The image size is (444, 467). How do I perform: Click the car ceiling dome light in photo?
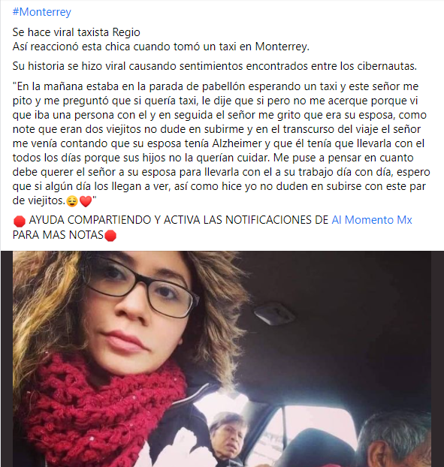(x=274, y=313)
